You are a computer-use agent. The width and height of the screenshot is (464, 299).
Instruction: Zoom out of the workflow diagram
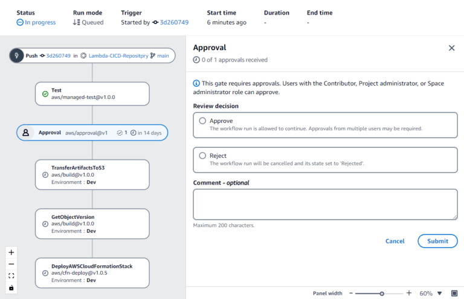coord(11,264)
